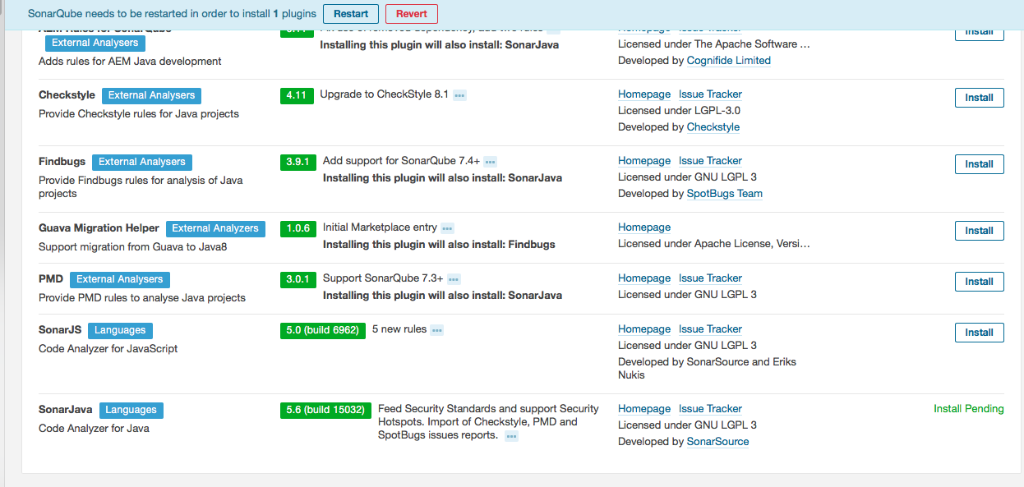Click 'Licensed under LGPL-3.0' text
1024x487 pixels.
[680, 111]
